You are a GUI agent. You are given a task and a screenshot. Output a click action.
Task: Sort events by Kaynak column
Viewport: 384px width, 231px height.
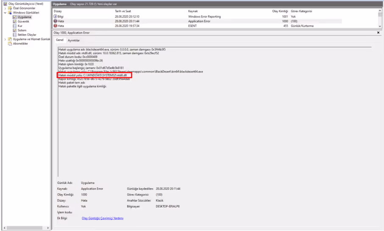pyautogui.click(x=193, y=11)
